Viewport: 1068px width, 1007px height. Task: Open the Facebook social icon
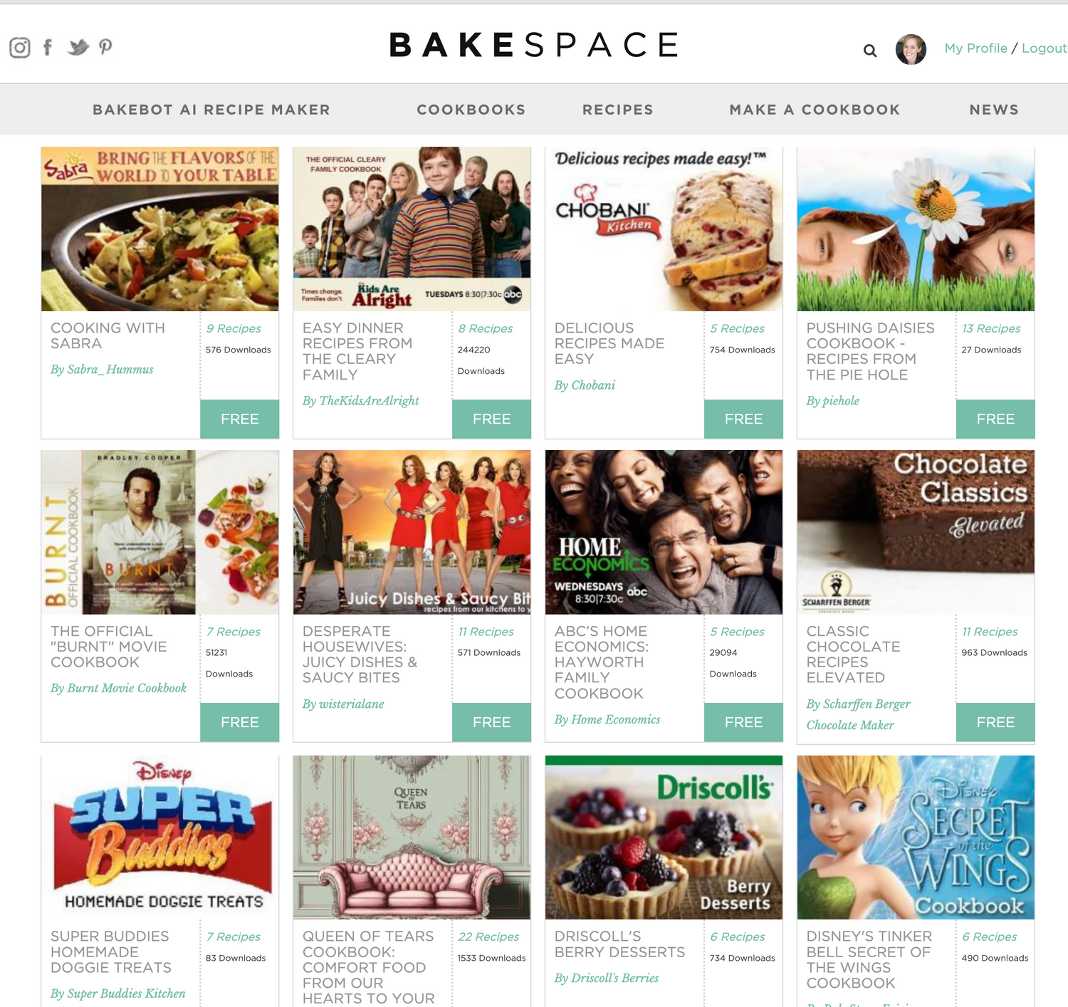pos(48,48)
